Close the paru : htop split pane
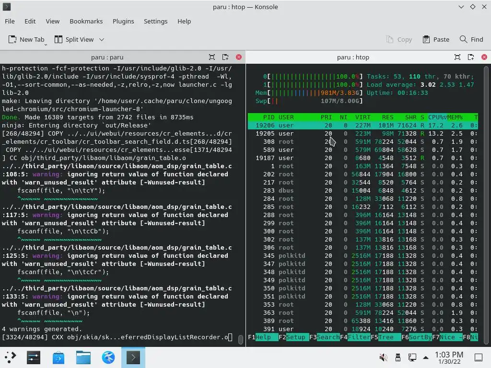491x368 pixels. click(x=484, y=57)
